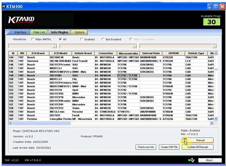Click the HW v7.0.0.3 status bar text
This screenshot has width=226, height=167.
33,160
